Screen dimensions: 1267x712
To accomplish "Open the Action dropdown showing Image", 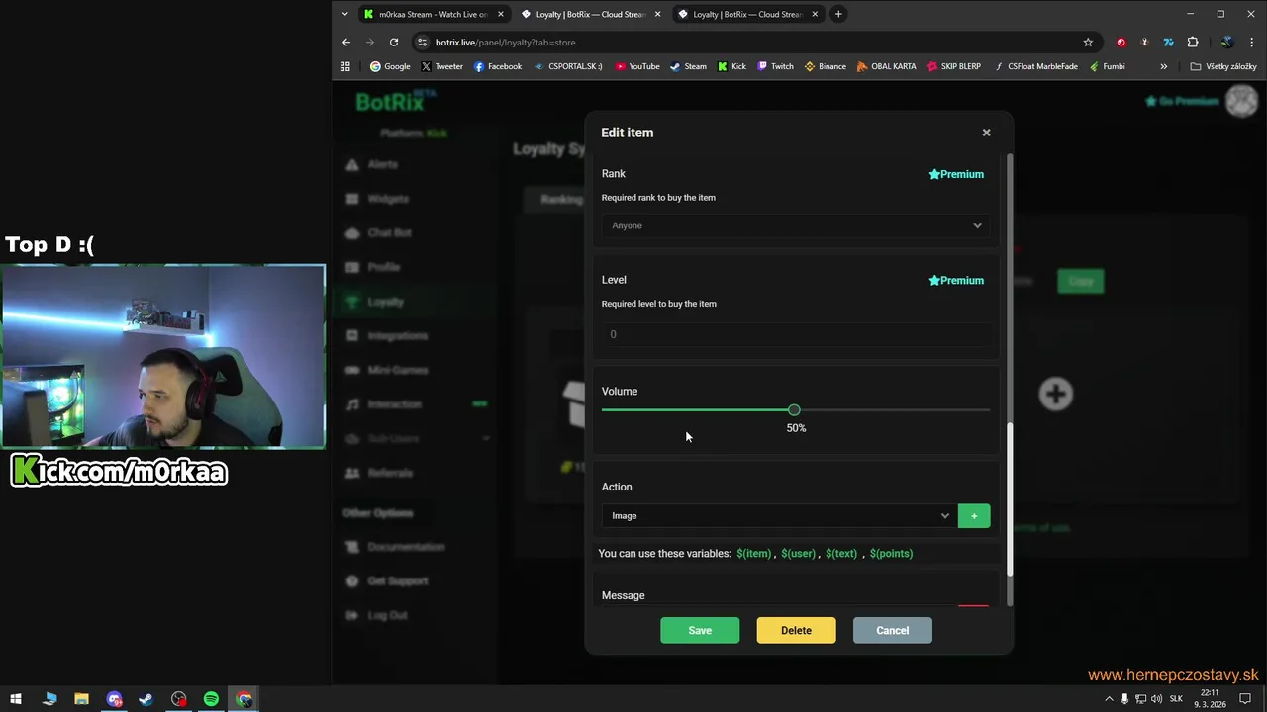I will 779,516.
